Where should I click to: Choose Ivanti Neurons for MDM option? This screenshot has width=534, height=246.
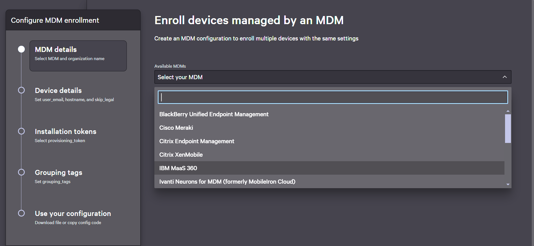329,182
